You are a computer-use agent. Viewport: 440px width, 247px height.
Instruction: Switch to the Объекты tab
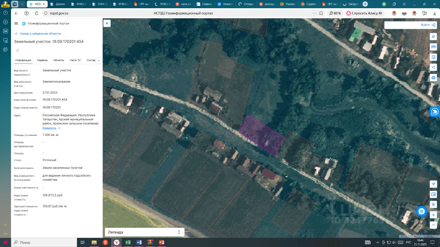point(59,60)
